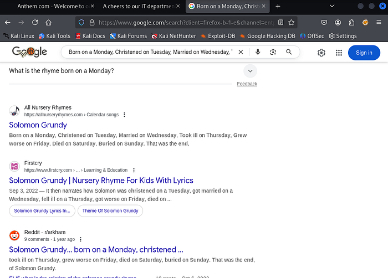388x278 pixels.
Task: Focus the browser URL address bar
Action: pyautogui.click(x=186, y=23)
